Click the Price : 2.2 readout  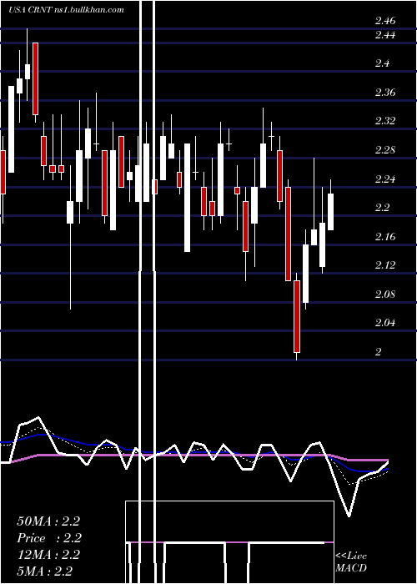(49, 538)
